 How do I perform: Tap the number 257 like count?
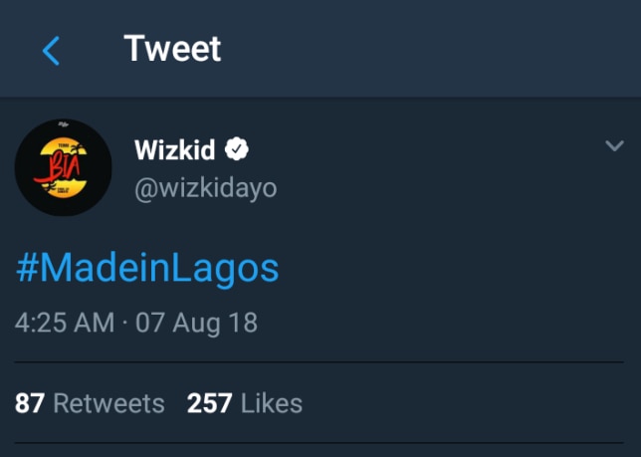point(209,403)
